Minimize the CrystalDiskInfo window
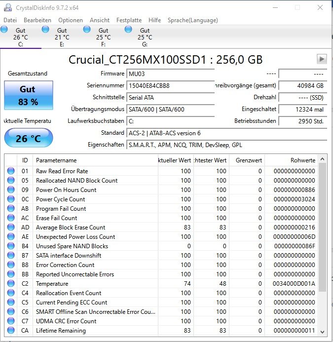The height and width of the screenshot is (342, 333). pos(275,7)
